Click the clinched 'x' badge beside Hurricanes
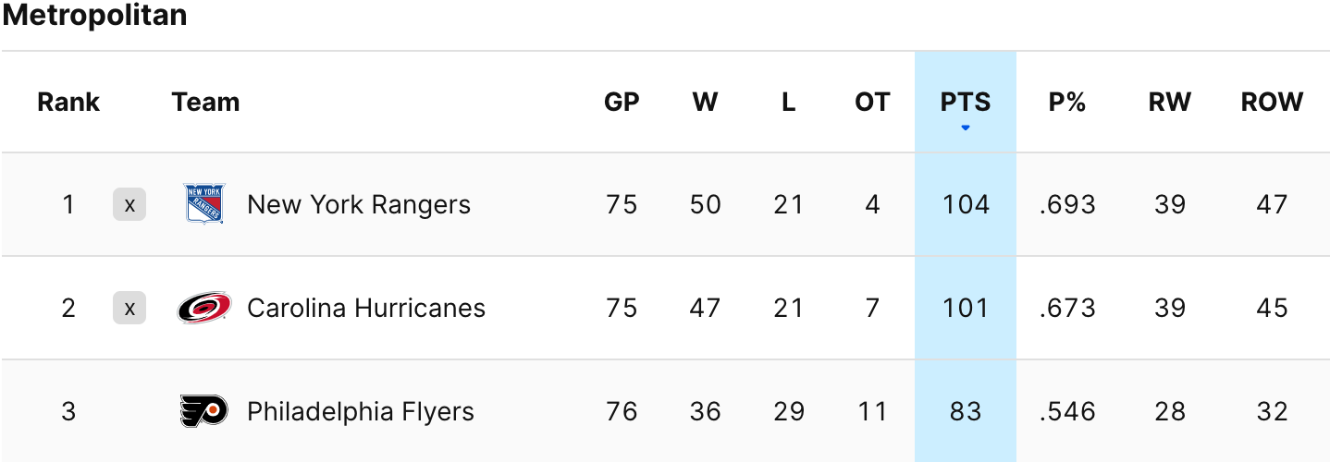1330x462 pixels. (x=129, y=308)
